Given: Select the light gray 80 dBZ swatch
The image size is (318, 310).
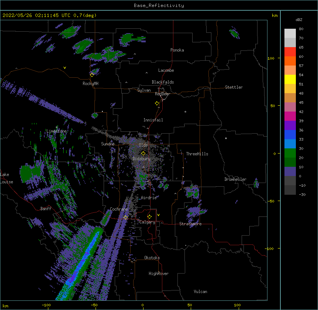Looking at the screenshot, I should (290, 33).
